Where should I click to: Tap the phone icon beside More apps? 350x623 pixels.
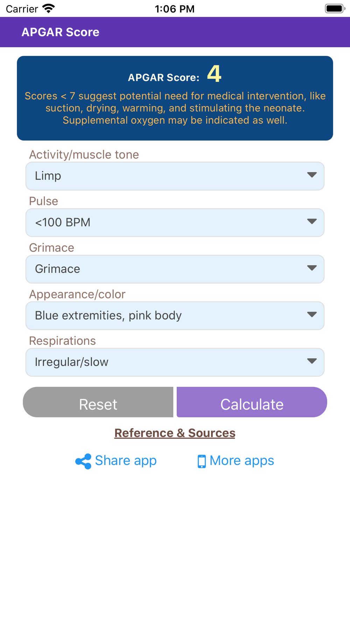(202, 461)
